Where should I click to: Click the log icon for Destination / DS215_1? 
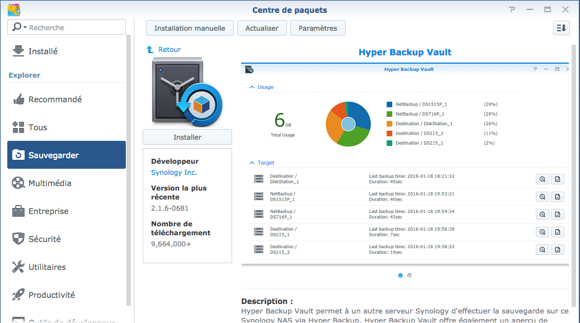click(558, 232)
